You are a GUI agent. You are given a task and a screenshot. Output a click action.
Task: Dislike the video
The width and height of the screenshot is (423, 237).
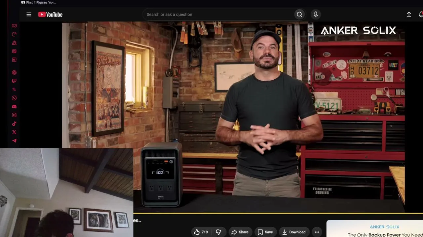coord(218,232)
